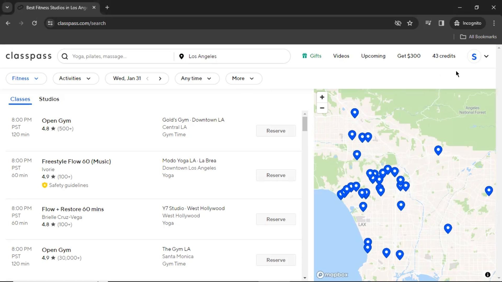502x282 pixels.
Task: Click the map zoom in plus button
Action: (322, 97)
